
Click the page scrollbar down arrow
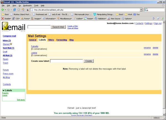[x=164, y=114]
